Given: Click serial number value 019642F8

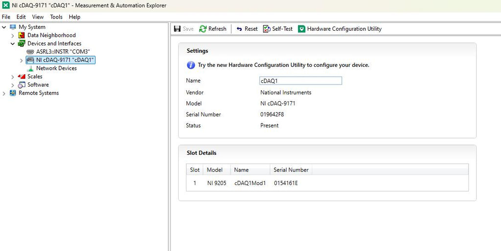Looking at the screenshot, I should coord(272,114).
